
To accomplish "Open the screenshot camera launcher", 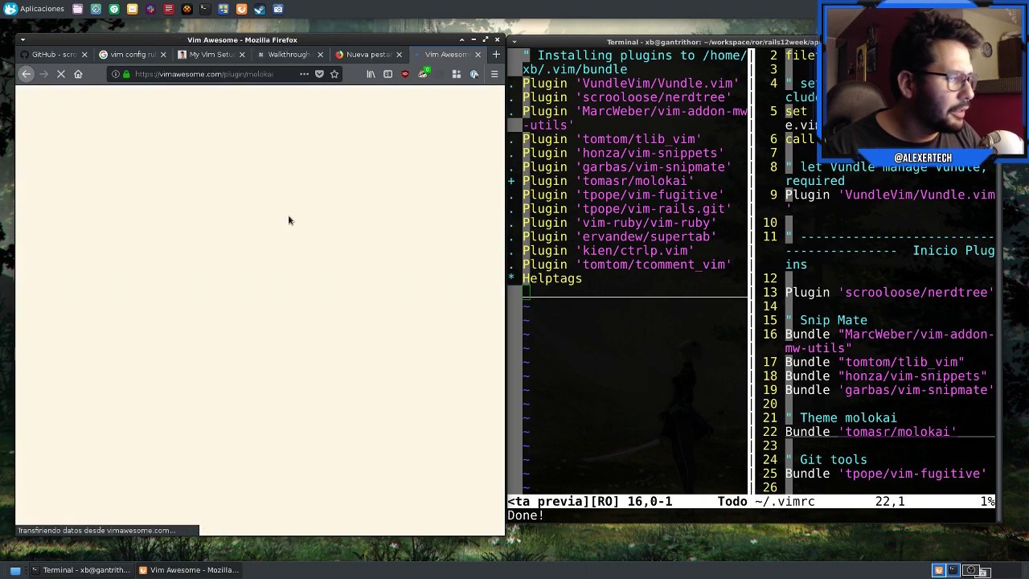I will (278, 9).
